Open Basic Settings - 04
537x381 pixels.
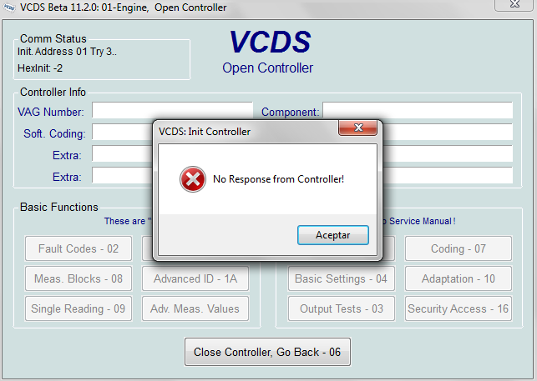pyautogui.click(x=342, y=278)
